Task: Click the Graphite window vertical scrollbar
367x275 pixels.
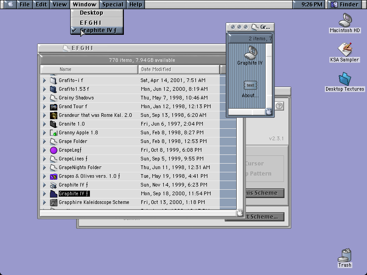Action: point(269,76)
